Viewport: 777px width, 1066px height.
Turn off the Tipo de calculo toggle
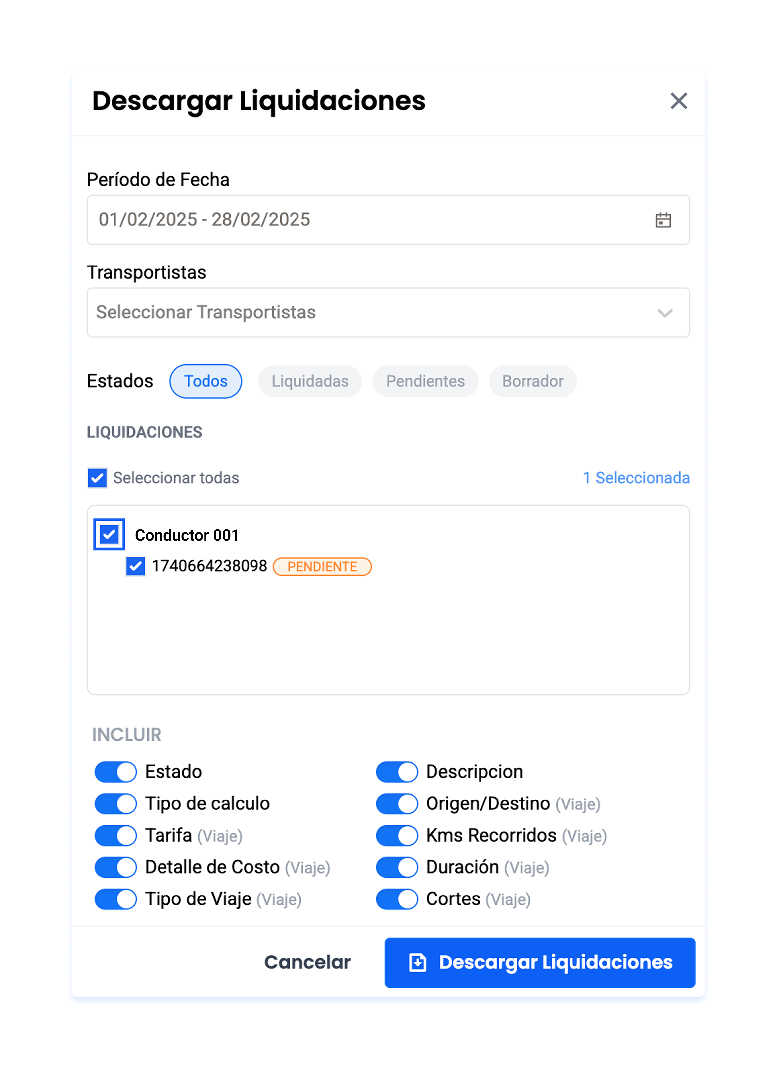coord(116,804)
